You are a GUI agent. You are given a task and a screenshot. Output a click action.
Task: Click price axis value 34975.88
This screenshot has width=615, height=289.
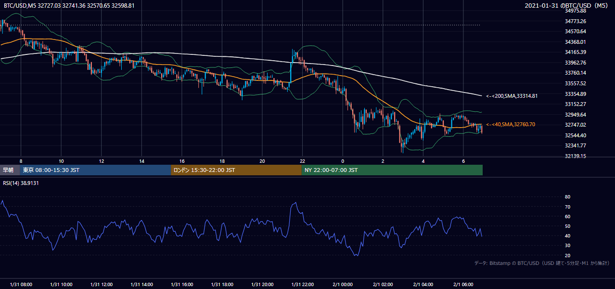(576, 11)
